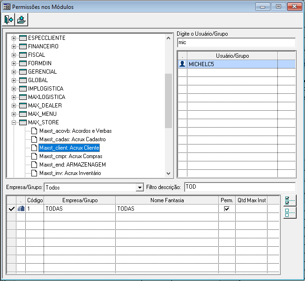Click the Digite o Usuário/Grupo input field
Image resolution: width=305 pixels, height=281 pixels.
[236, 42]
